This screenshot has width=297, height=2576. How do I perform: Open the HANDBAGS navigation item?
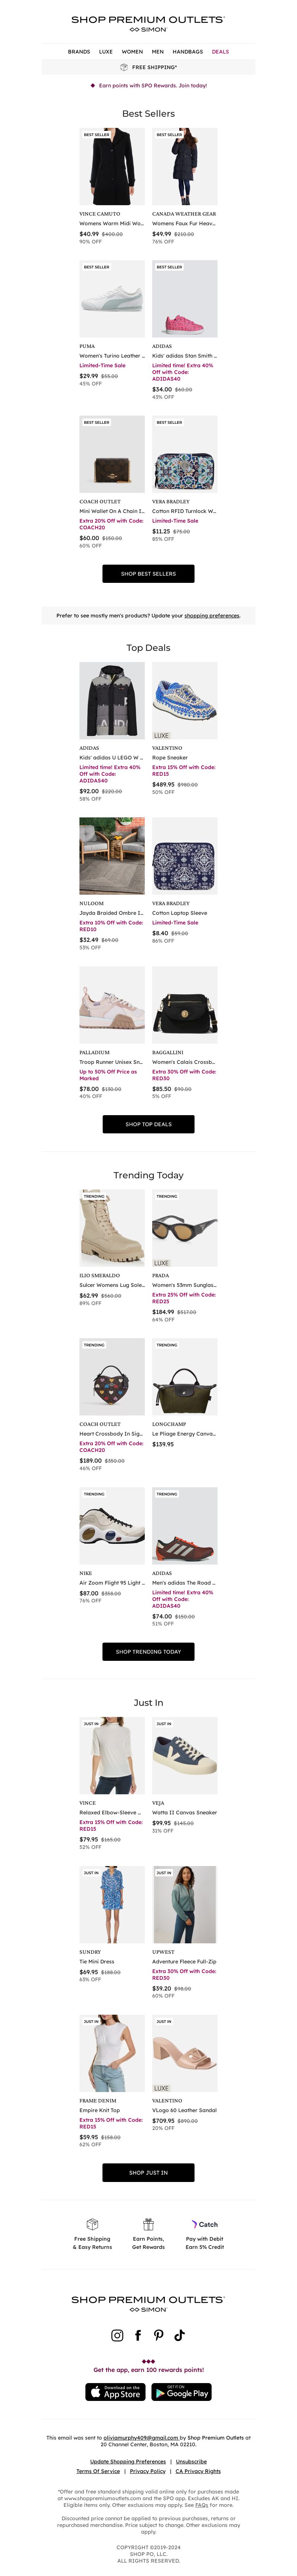pyautogui.click(x=187, y=51)
